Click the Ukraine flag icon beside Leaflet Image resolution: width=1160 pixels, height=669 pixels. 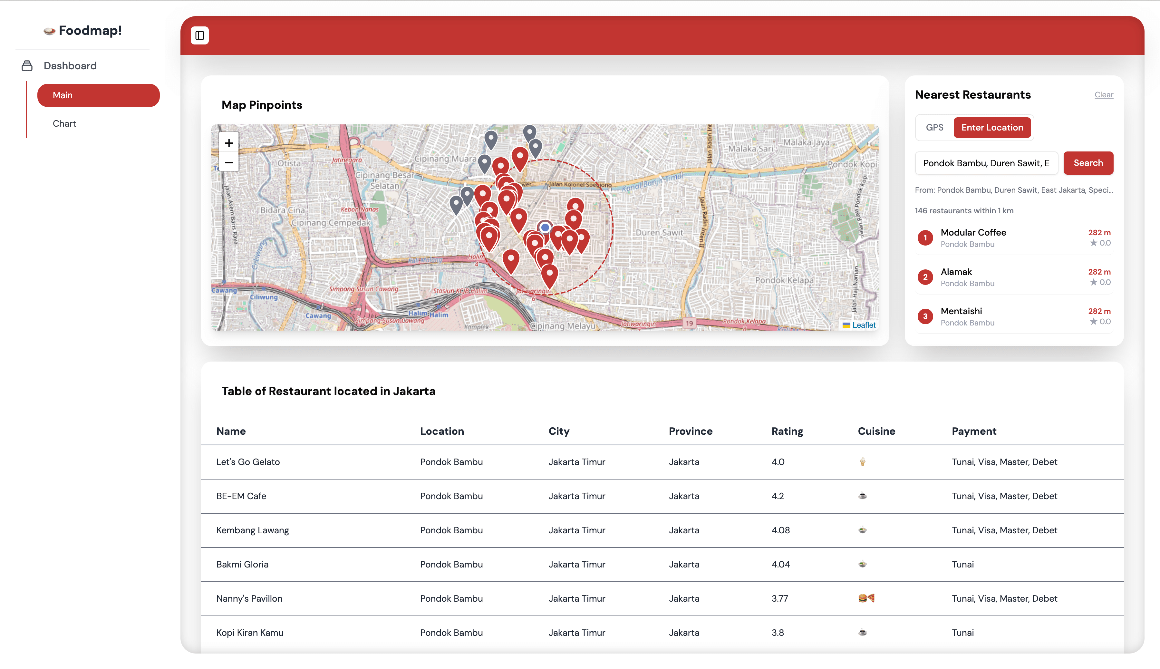click(x=846, y=325)
